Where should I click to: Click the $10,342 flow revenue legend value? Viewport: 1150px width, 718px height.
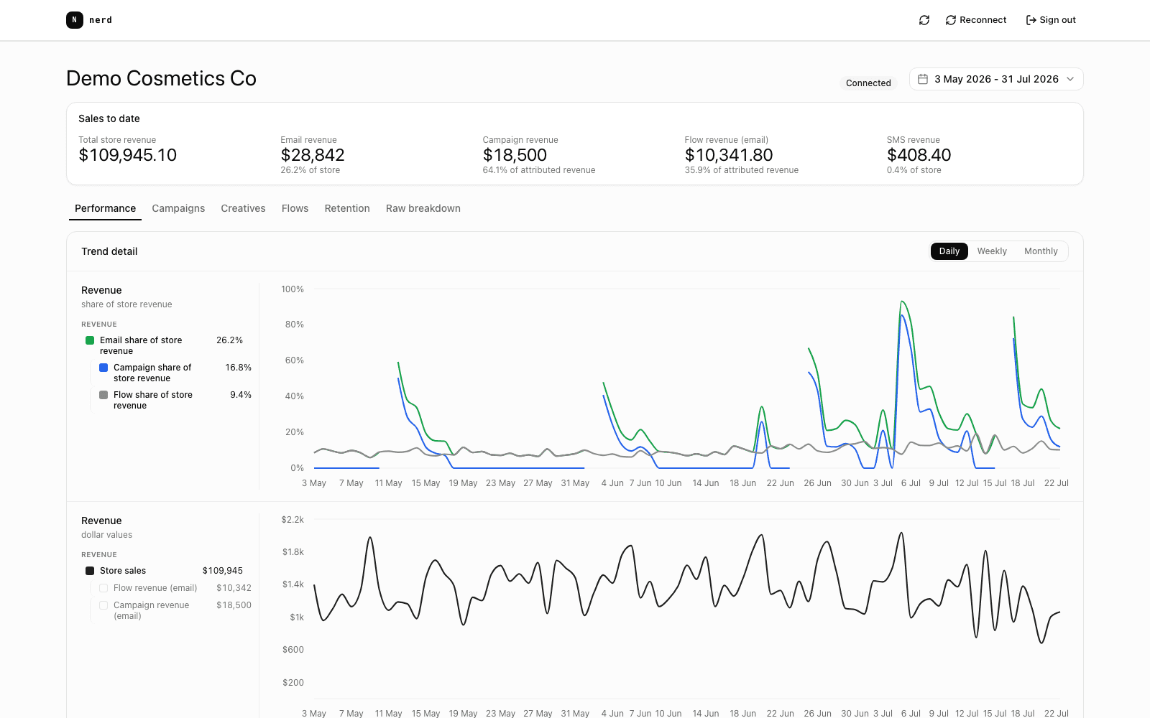coord(234,588)
